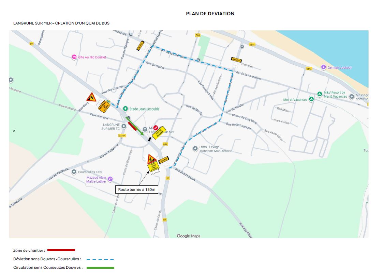Click the Ltms Levage Transport pin
This screenshot has height=280, width=384.
coord(195,149)
